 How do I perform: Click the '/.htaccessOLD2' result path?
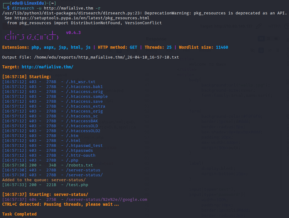pos(83,131)
